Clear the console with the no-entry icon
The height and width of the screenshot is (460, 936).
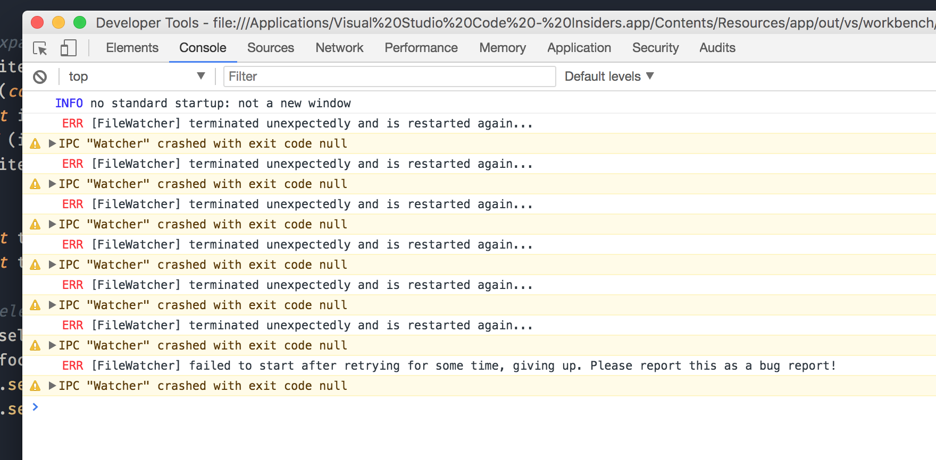(40, 76)
